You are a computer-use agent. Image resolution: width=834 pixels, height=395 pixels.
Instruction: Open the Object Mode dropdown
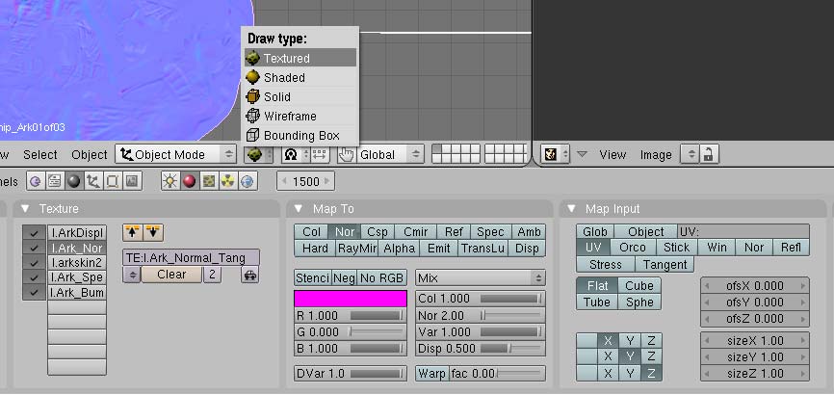point(175,155)
